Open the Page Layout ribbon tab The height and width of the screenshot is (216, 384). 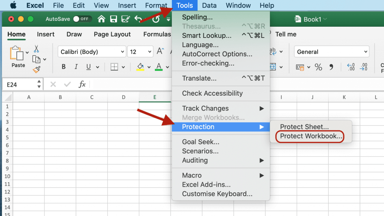(112, 34)
